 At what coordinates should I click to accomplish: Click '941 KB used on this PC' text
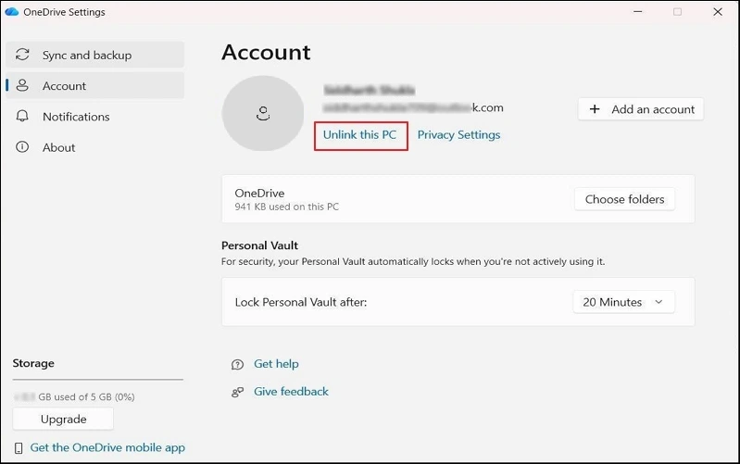(286, 207)
